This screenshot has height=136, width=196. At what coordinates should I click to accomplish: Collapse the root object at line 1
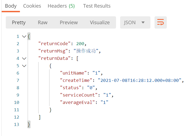pyautogui.click(x=24, y=36)
